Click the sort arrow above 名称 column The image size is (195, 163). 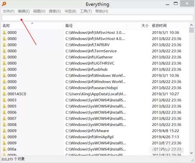[32, 23]
